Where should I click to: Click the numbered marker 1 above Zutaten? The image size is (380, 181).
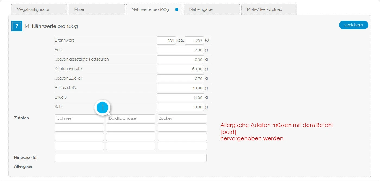(103, 108)
